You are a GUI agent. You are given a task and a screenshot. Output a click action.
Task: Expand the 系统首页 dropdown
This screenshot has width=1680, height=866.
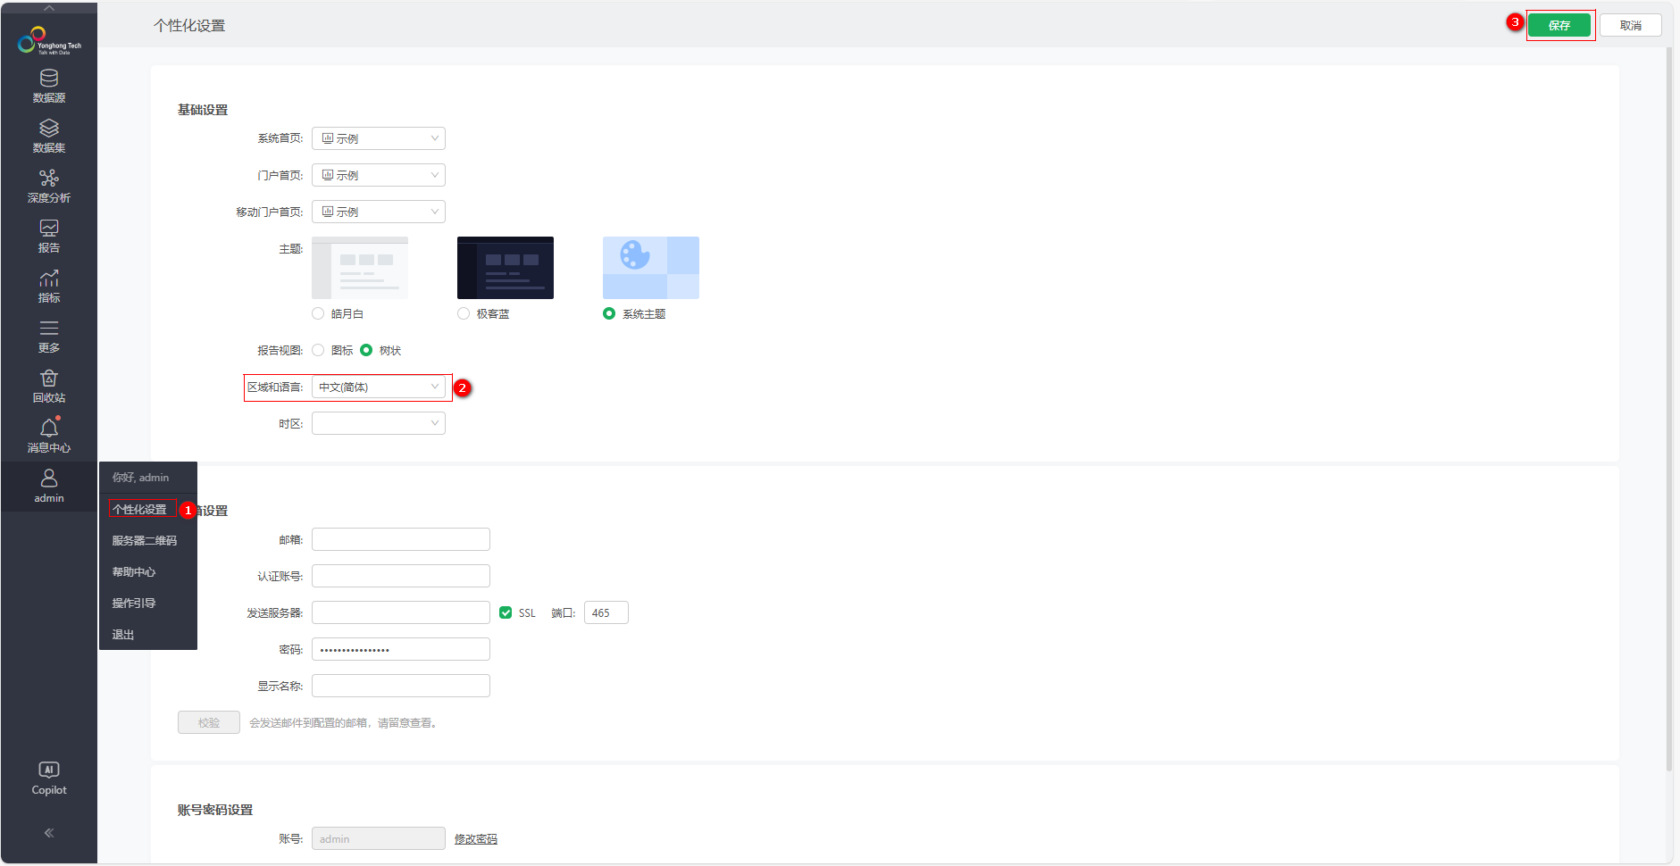[x=379, y=138]
